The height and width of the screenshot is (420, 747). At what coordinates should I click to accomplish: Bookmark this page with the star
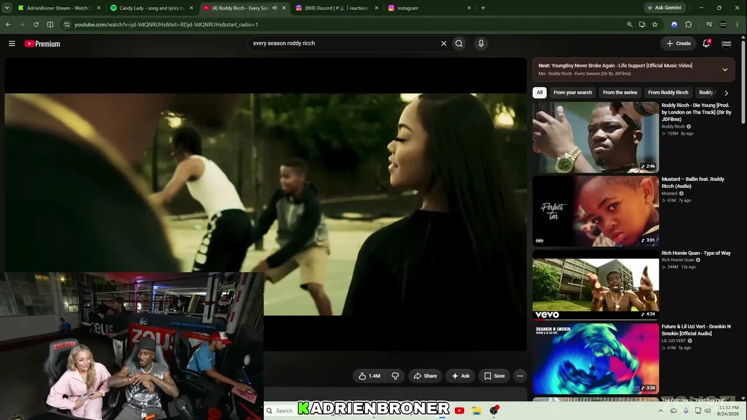click(655, 24)
